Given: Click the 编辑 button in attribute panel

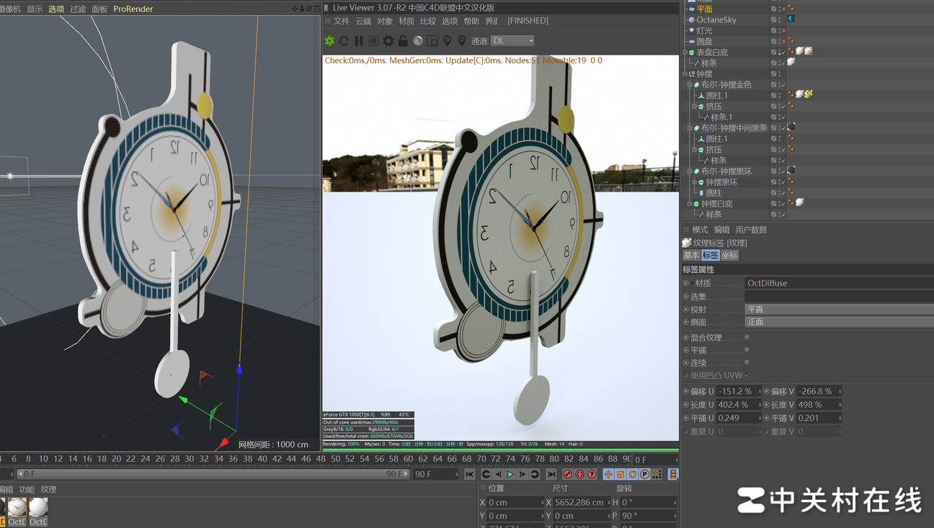Looking at the screenshot, I should coord(721,230).
